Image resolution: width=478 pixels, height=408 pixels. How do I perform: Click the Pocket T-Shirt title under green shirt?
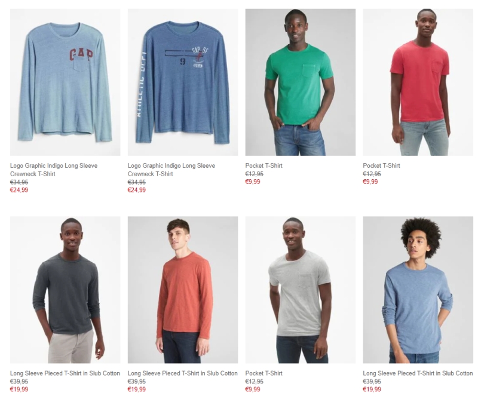pyautogui.click(x=263, y=165)
